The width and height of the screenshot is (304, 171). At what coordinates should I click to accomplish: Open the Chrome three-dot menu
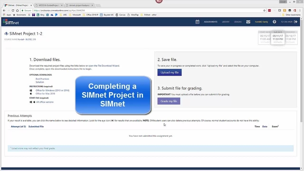pos(300,11)
